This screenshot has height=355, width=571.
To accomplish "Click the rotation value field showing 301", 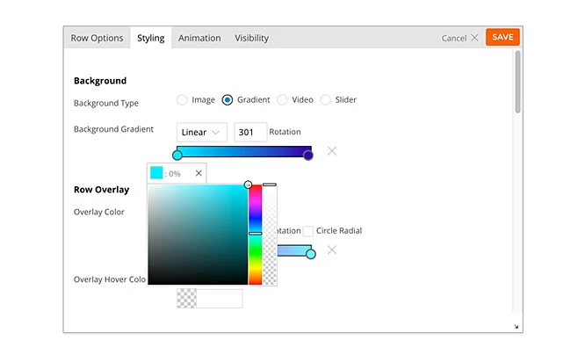I will pyautogui.click(x=250, y=132).
